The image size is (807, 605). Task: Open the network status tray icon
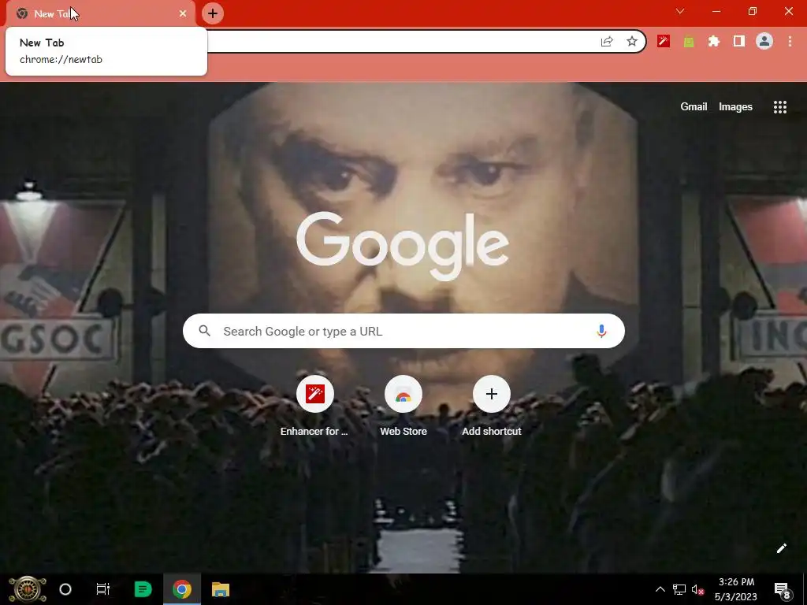(679, 589)
